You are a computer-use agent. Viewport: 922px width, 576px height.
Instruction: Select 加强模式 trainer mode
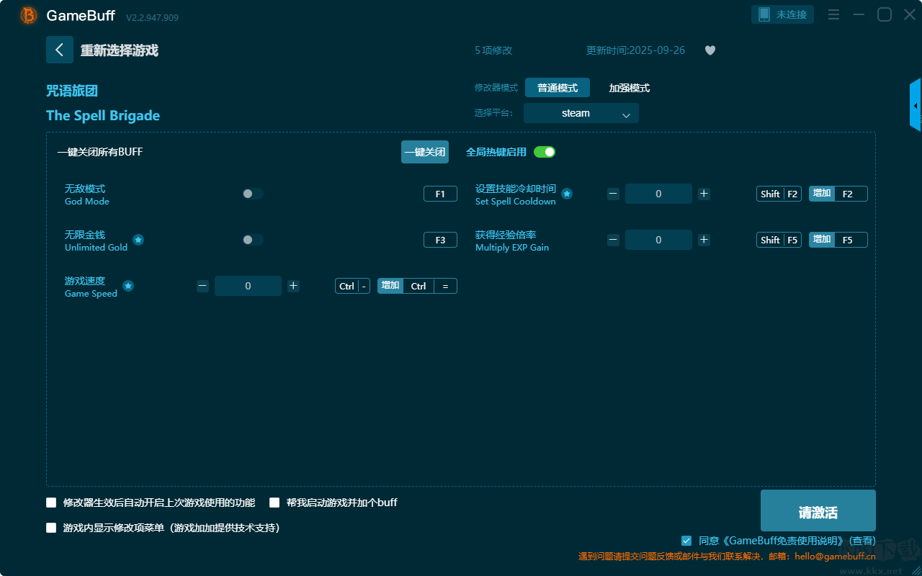point(630,88)
